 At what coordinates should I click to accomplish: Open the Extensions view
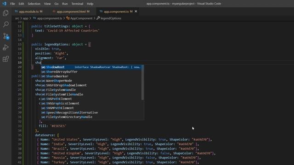6,59
